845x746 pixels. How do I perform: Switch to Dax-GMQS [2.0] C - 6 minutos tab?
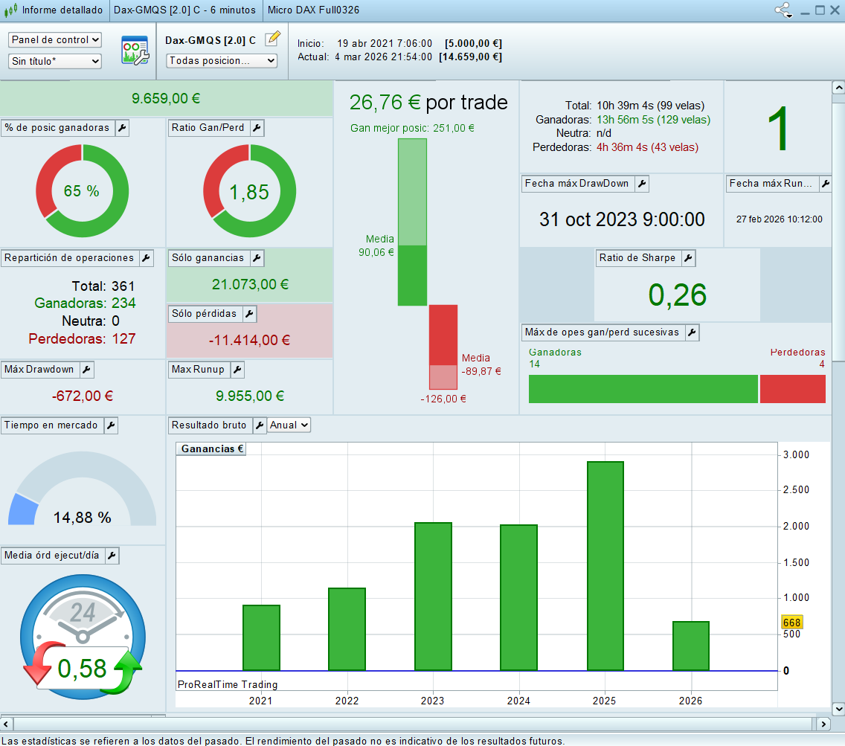coord(184,10)
